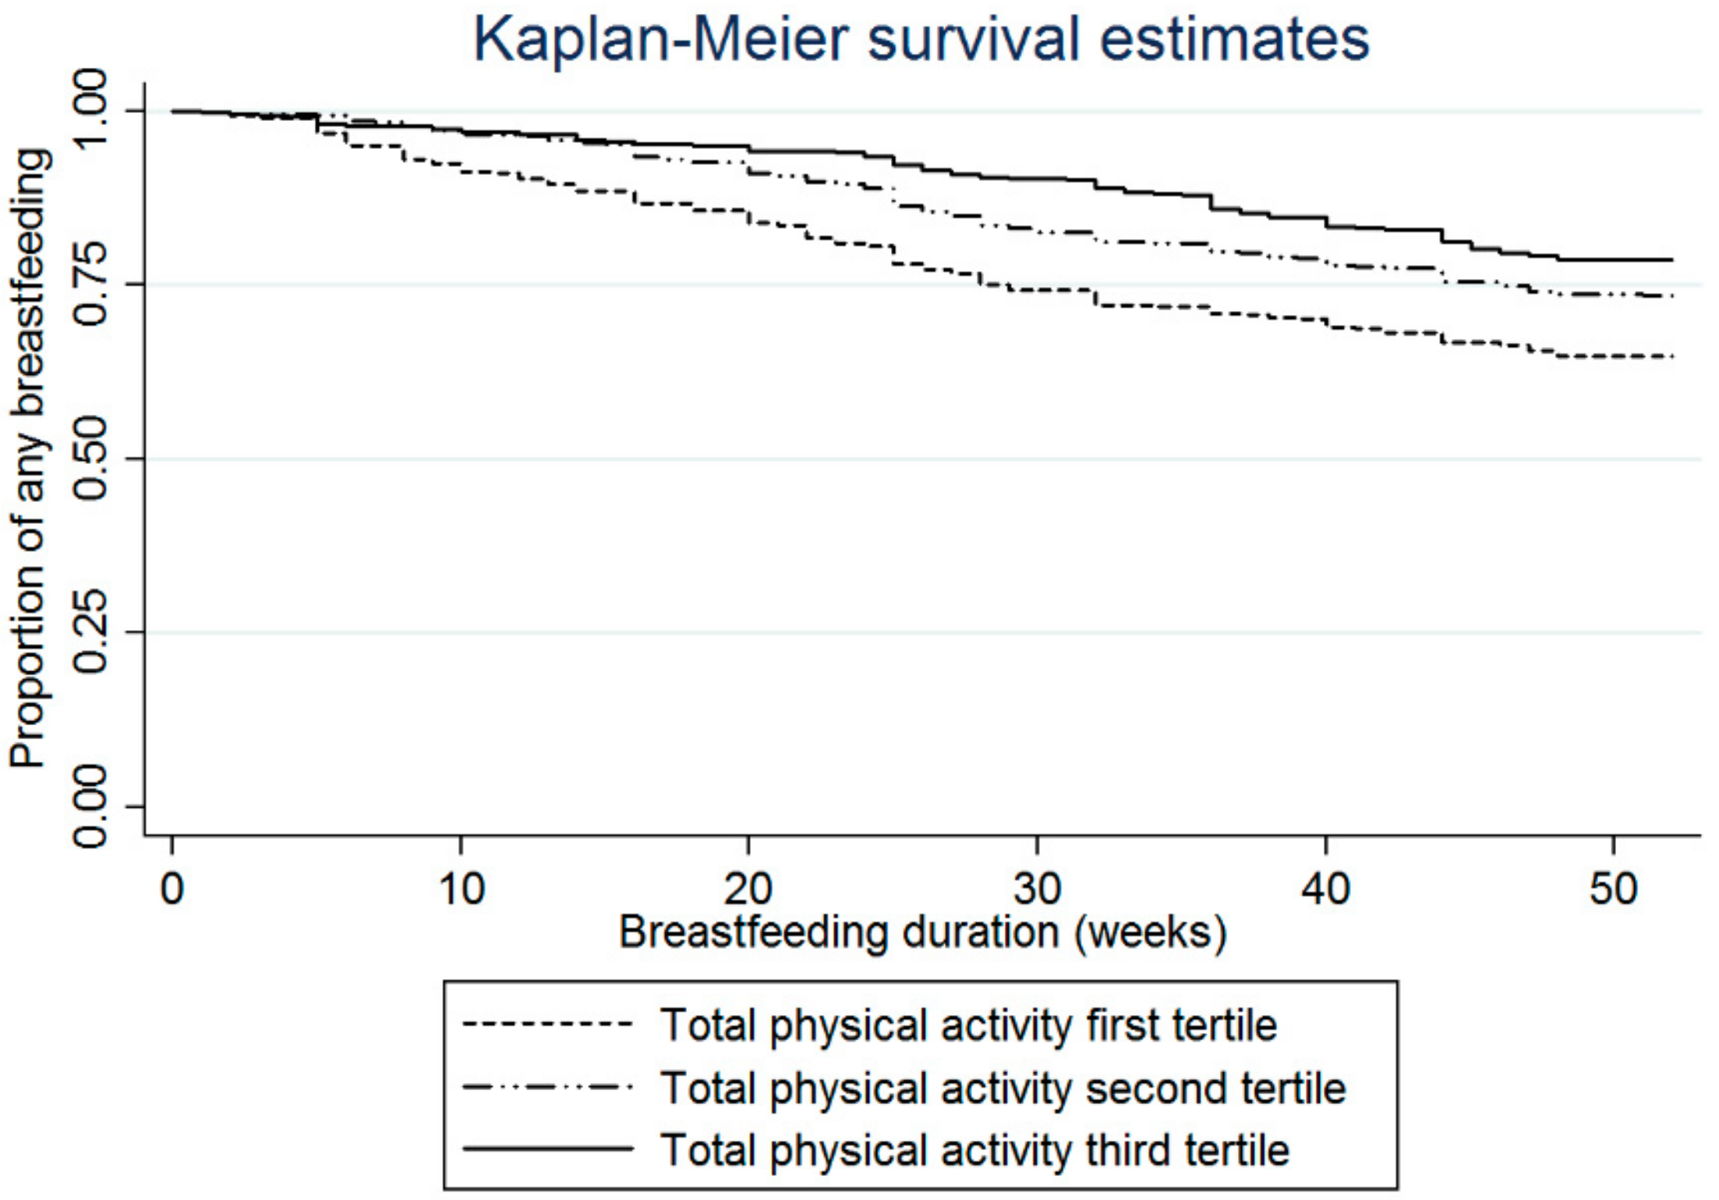Select the third tertile legend text
Viewport: 1719px width, 1200px height.
click(x=975, y=1150)
